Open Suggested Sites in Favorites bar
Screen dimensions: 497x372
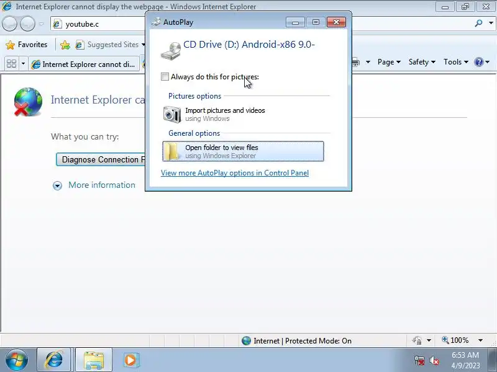[110, 45]
